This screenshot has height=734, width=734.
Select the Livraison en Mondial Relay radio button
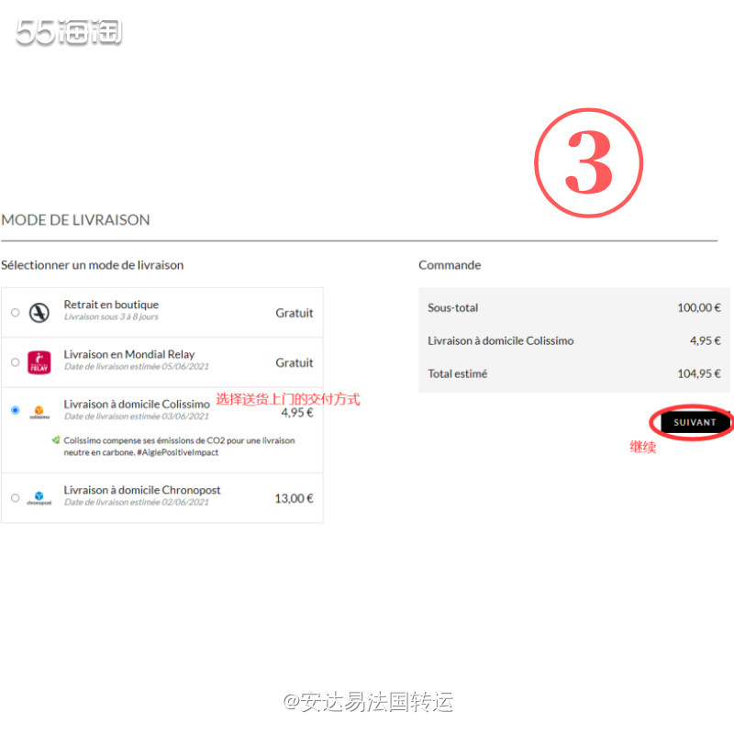pyautogui.click(x=15, y=361)
